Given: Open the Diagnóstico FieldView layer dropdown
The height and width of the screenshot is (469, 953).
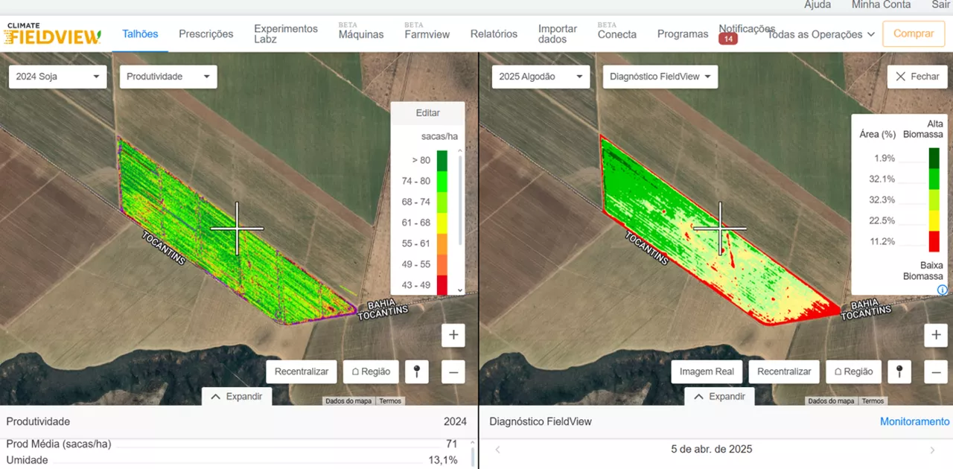Looking at the screenshot, I should pos(660,77).
